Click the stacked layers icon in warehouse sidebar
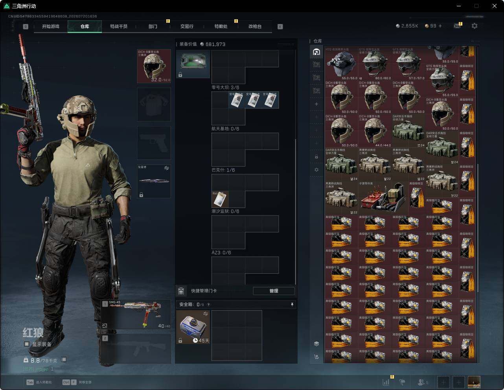The image size is (504, 390). coord(316,344)
